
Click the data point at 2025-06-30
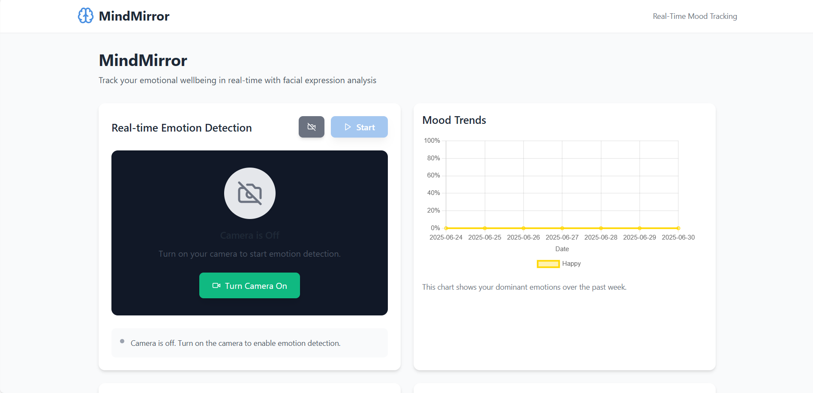pos(678,228)
